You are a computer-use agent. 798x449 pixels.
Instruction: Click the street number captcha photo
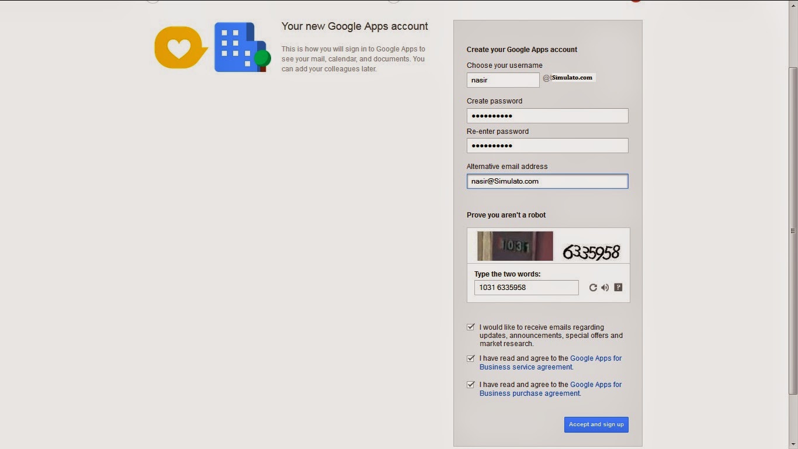tap(515, 246)
